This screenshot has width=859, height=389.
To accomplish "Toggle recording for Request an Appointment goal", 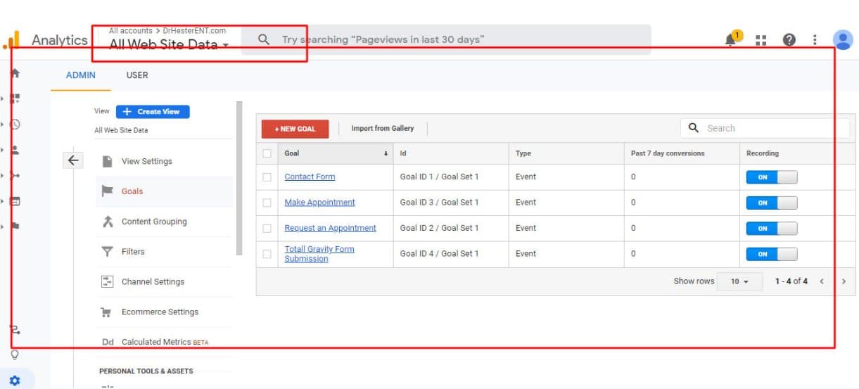I will (x=772, y=229).
